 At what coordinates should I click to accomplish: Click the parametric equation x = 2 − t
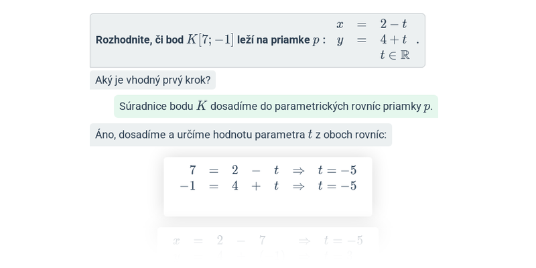372,24
